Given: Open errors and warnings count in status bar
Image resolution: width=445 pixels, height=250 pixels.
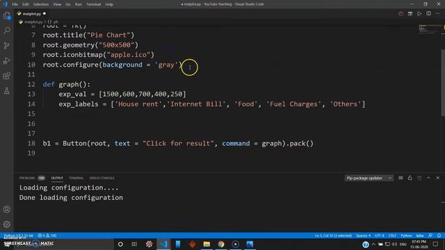Looking at the screenshot, I should point(47,235).
